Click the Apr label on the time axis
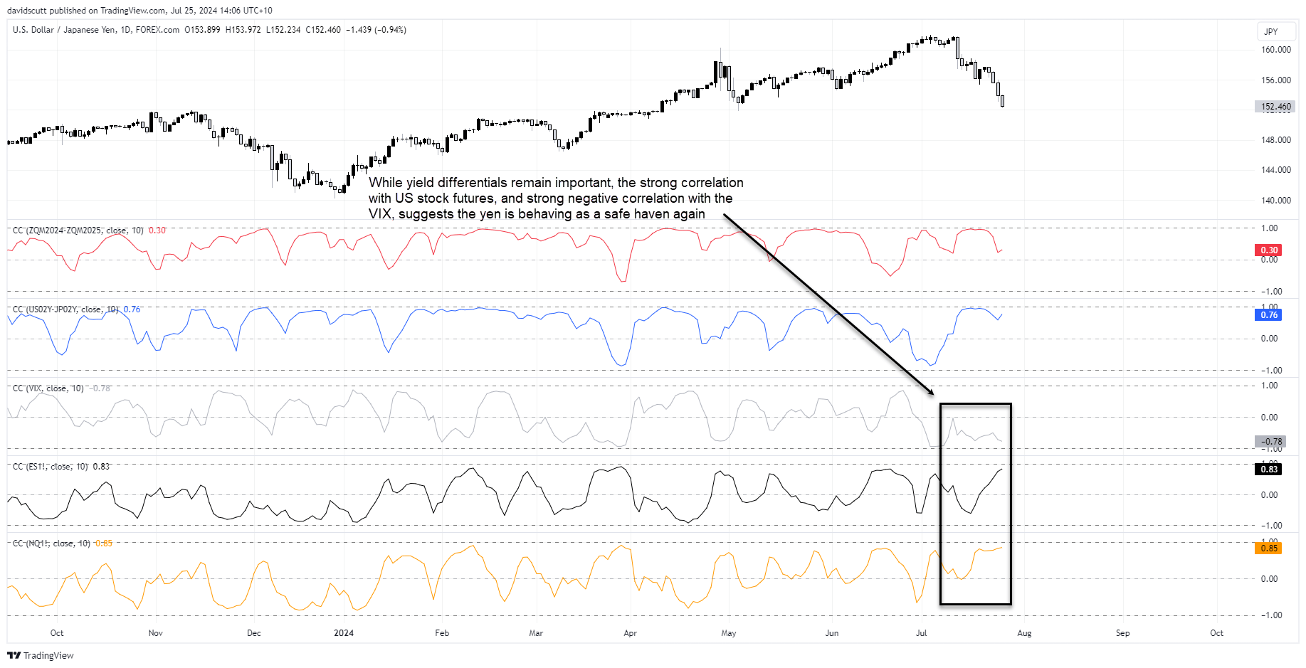The image size is (1306, 668). [630, 633]
